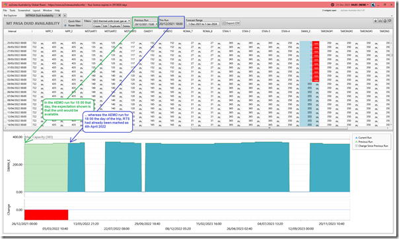Click the MSTUART1 column header

point(91,31)
